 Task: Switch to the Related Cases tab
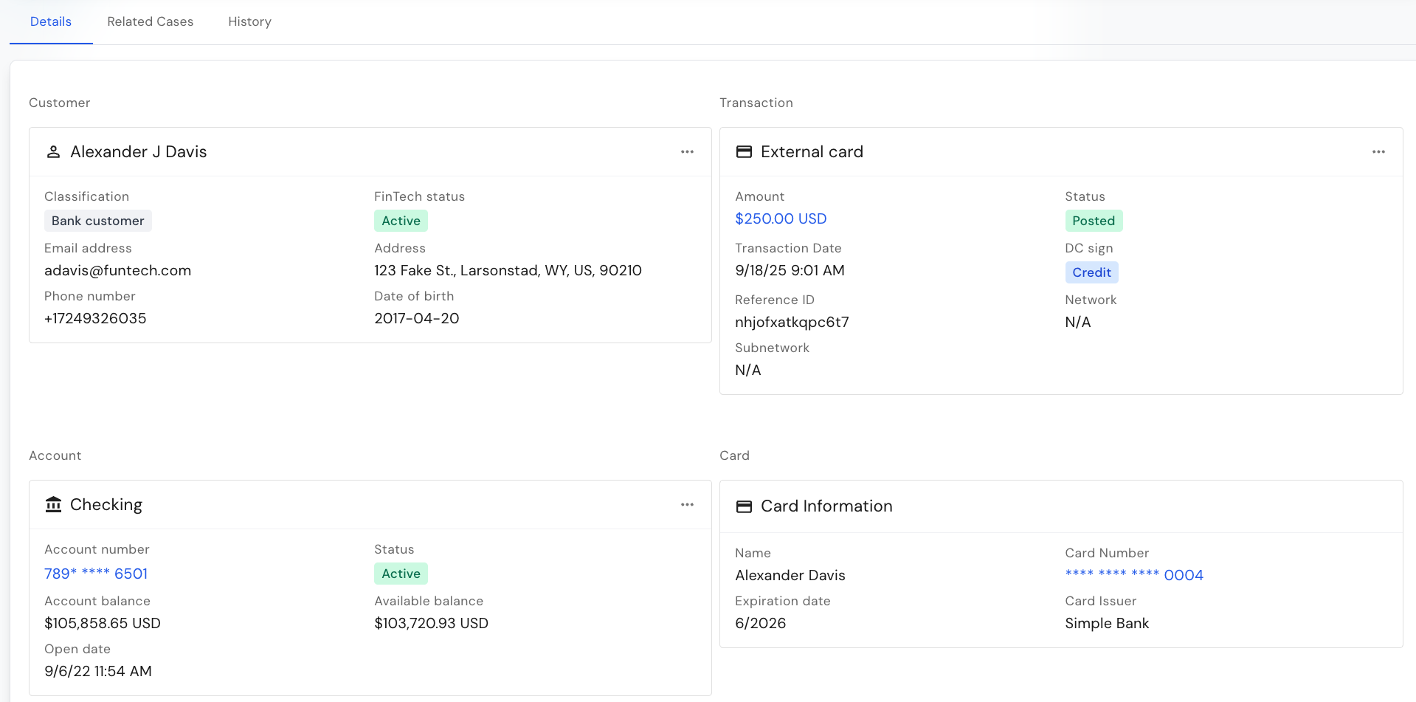pos(150,22)
